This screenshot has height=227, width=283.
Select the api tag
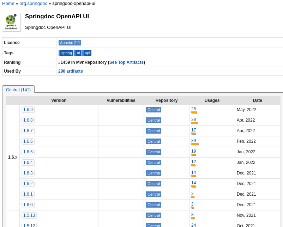(87, 53)
